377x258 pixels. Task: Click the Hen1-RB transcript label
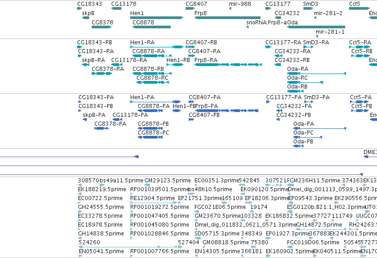pyautogui.click(x=178, y=60)
